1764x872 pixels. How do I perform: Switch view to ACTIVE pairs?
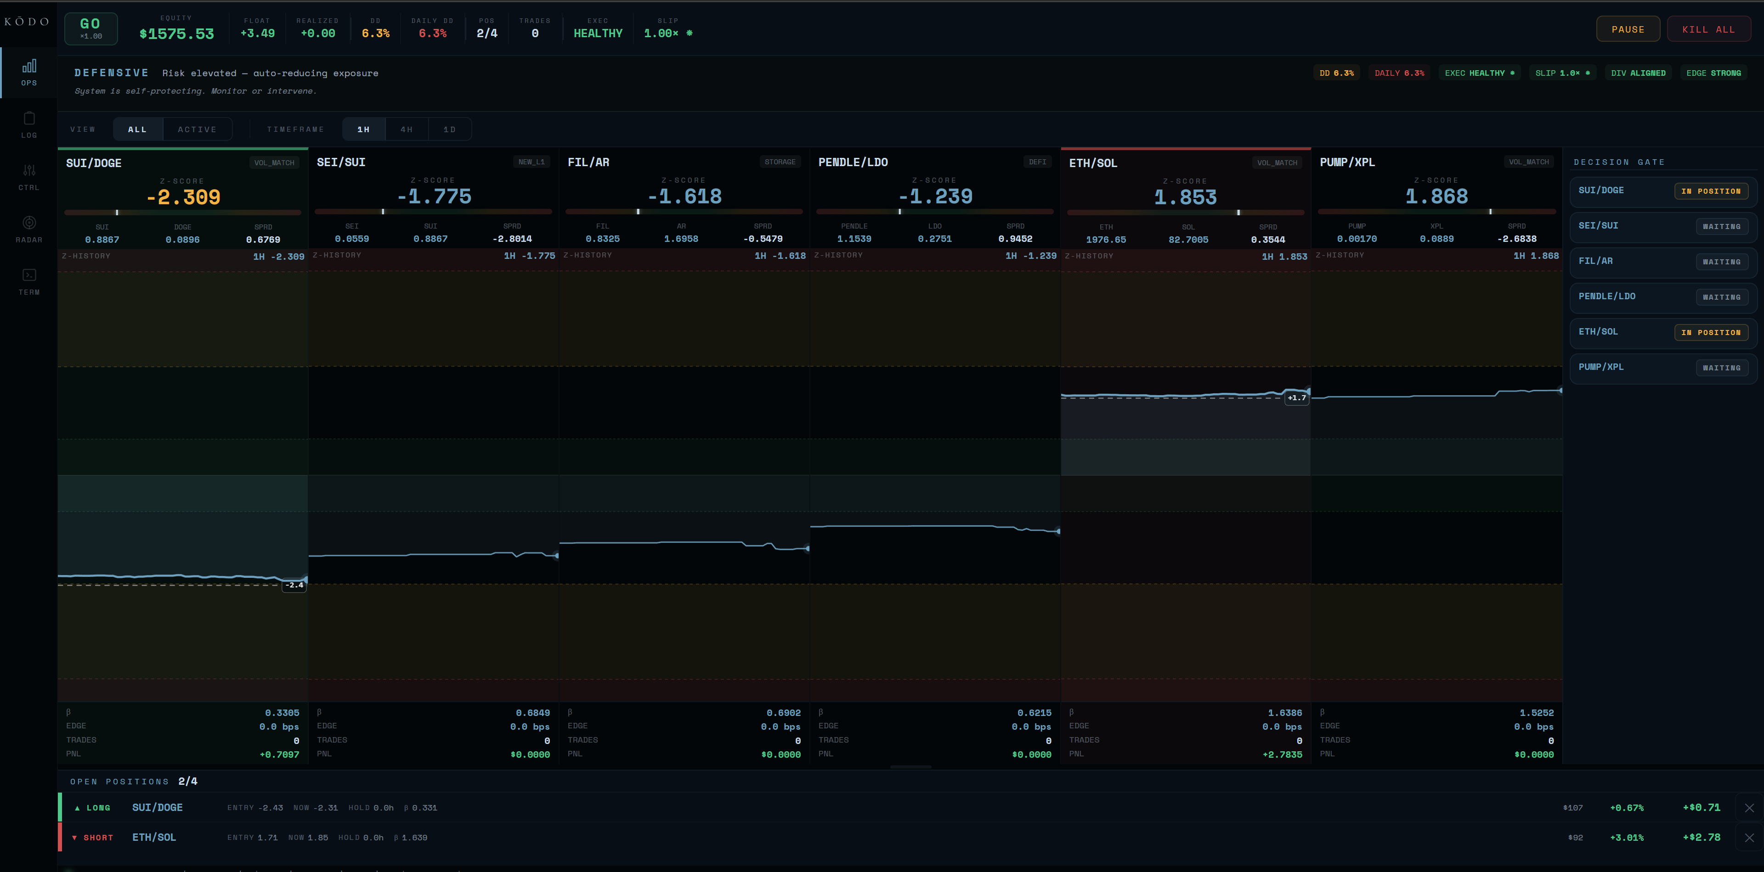point(197,129)
